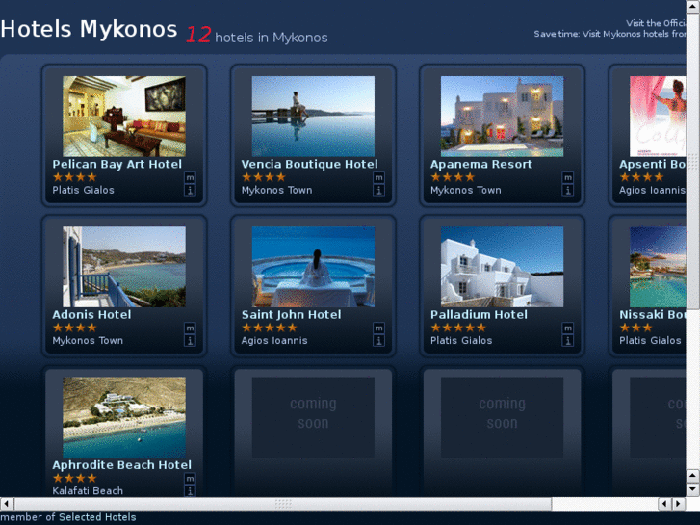
Task: Open Adonis Hotel bay view photo
Action: 124,267
